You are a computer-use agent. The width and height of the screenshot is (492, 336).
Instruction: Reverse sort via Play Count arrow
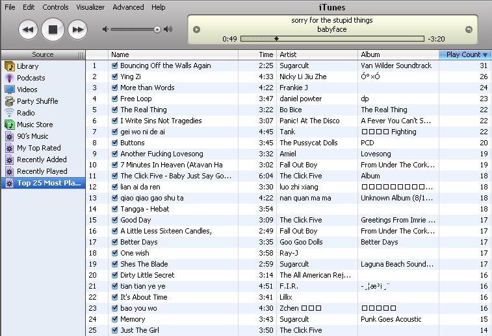[x=485, y=54]
